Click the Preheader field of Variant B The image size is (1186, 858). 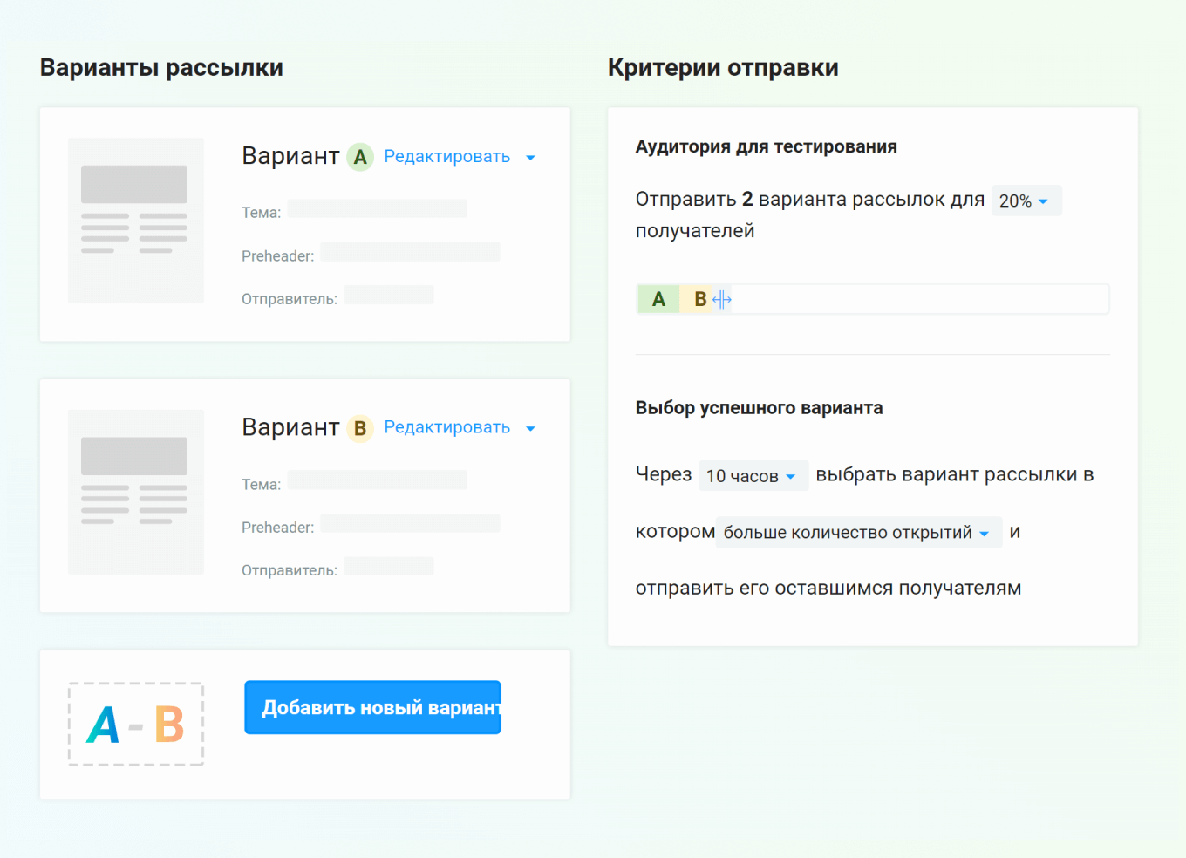pyautogui.click(x=409, y=522)
